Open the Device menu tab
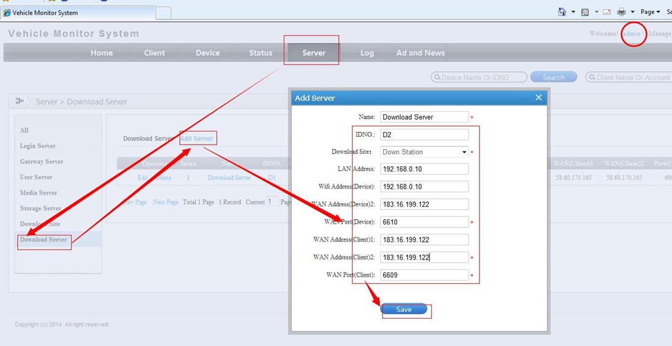This screenshot has height=346, width=672. click(208, 53)
